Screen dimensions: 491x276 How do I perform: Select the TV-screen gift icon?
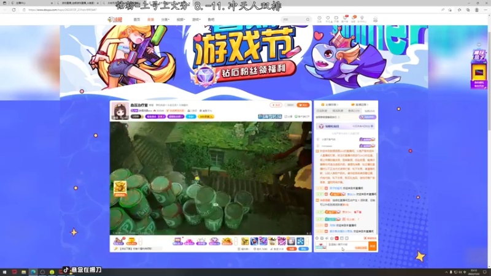177,241
